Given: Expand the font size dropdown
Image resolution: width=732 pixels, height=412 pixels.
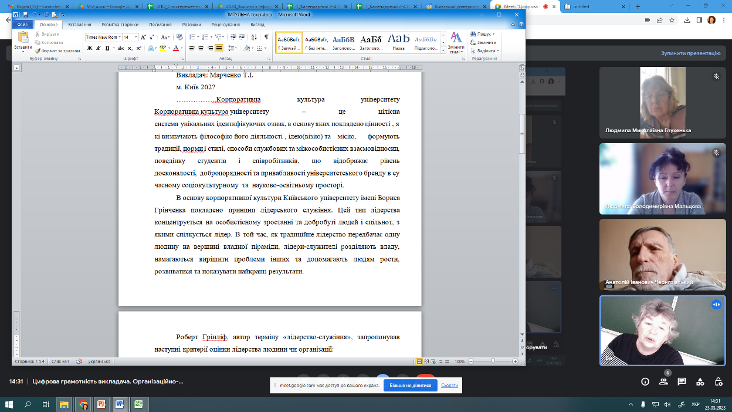Looking at the screenshot, I should (135, 37).
